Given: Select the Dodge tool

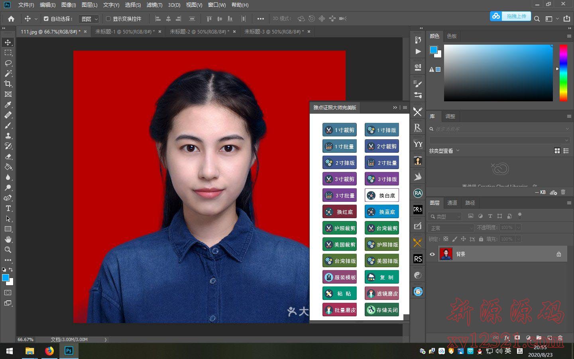Looking at the screenshot, I should (x=8, y=187).
